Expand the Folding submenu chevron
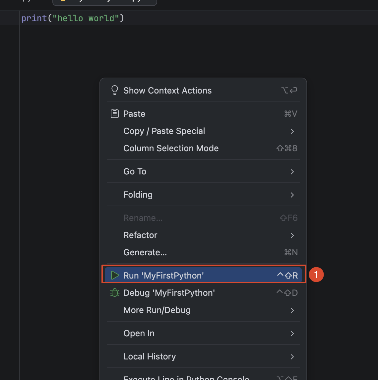The image size is (378, 380). 292,195
